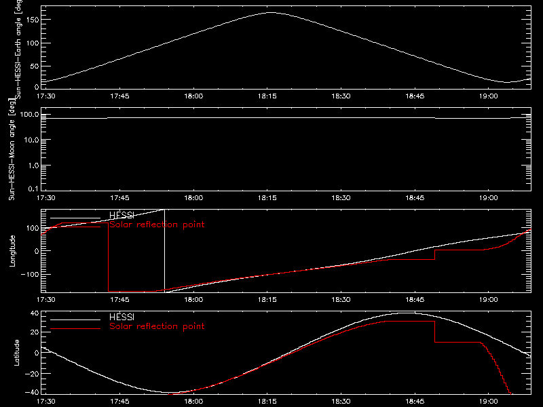Click 19:00 time label under Longitude plot
The image size is (543, 407).
click(x=488, y=299)
